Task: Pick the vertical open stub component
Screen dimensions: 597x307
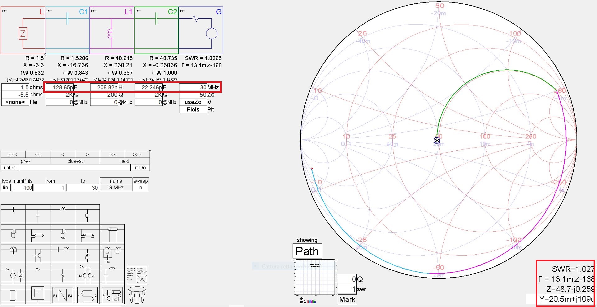Action: tap(13, 234)
